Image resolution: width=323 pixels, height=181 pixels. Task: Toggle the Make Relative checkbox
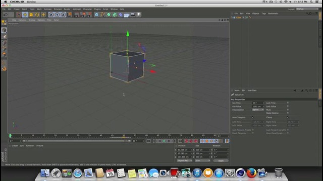pyautogui.click(x=288, y=113)
